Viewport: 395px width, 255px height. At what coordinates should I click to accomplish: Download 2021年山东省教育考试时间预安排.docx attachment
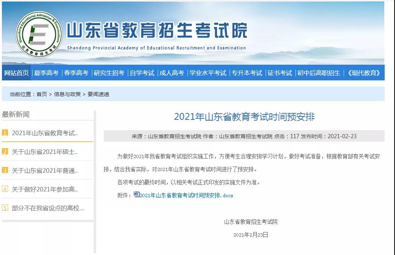click(x=186, y=195)
